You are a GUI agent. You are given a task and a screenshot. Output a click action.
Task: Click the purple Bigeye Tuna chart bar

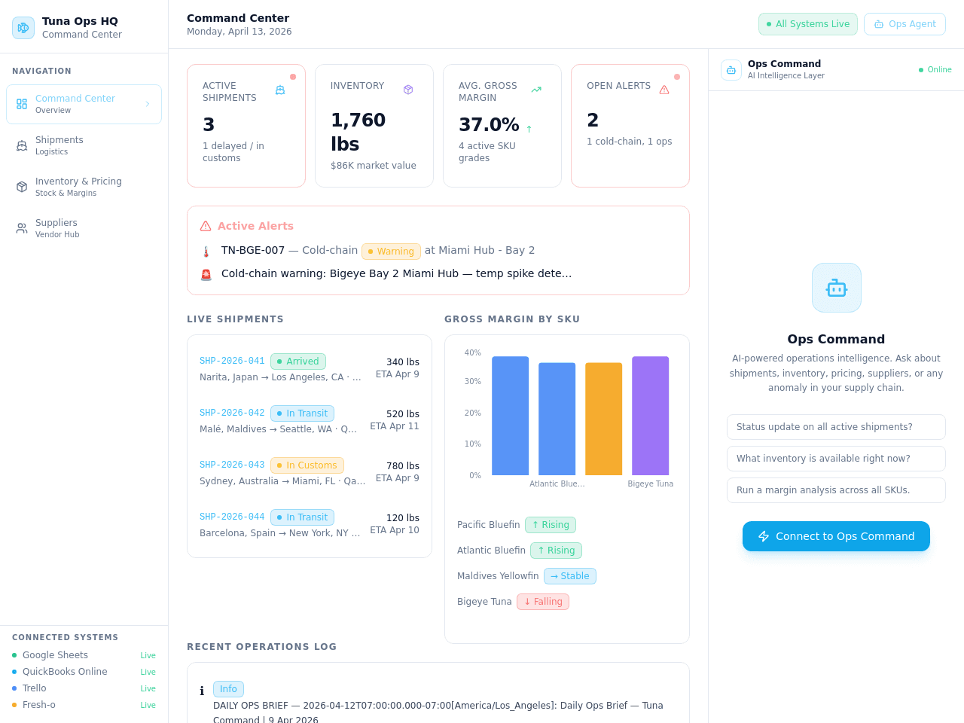[651, 416]
